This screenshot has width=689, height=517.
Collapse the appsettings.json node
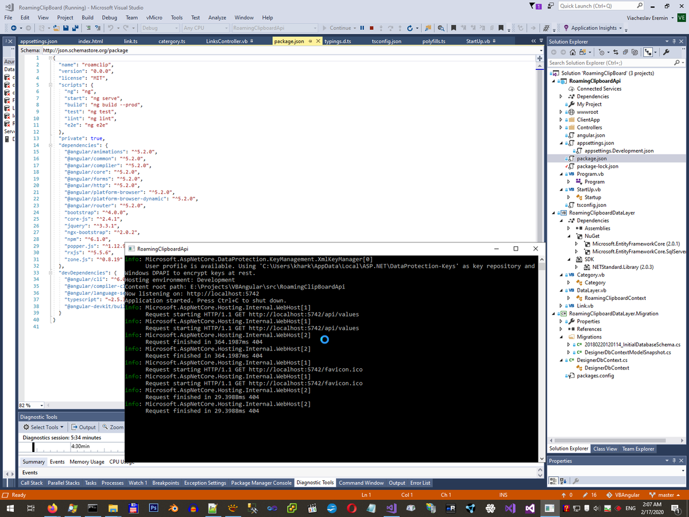(560, 143)
